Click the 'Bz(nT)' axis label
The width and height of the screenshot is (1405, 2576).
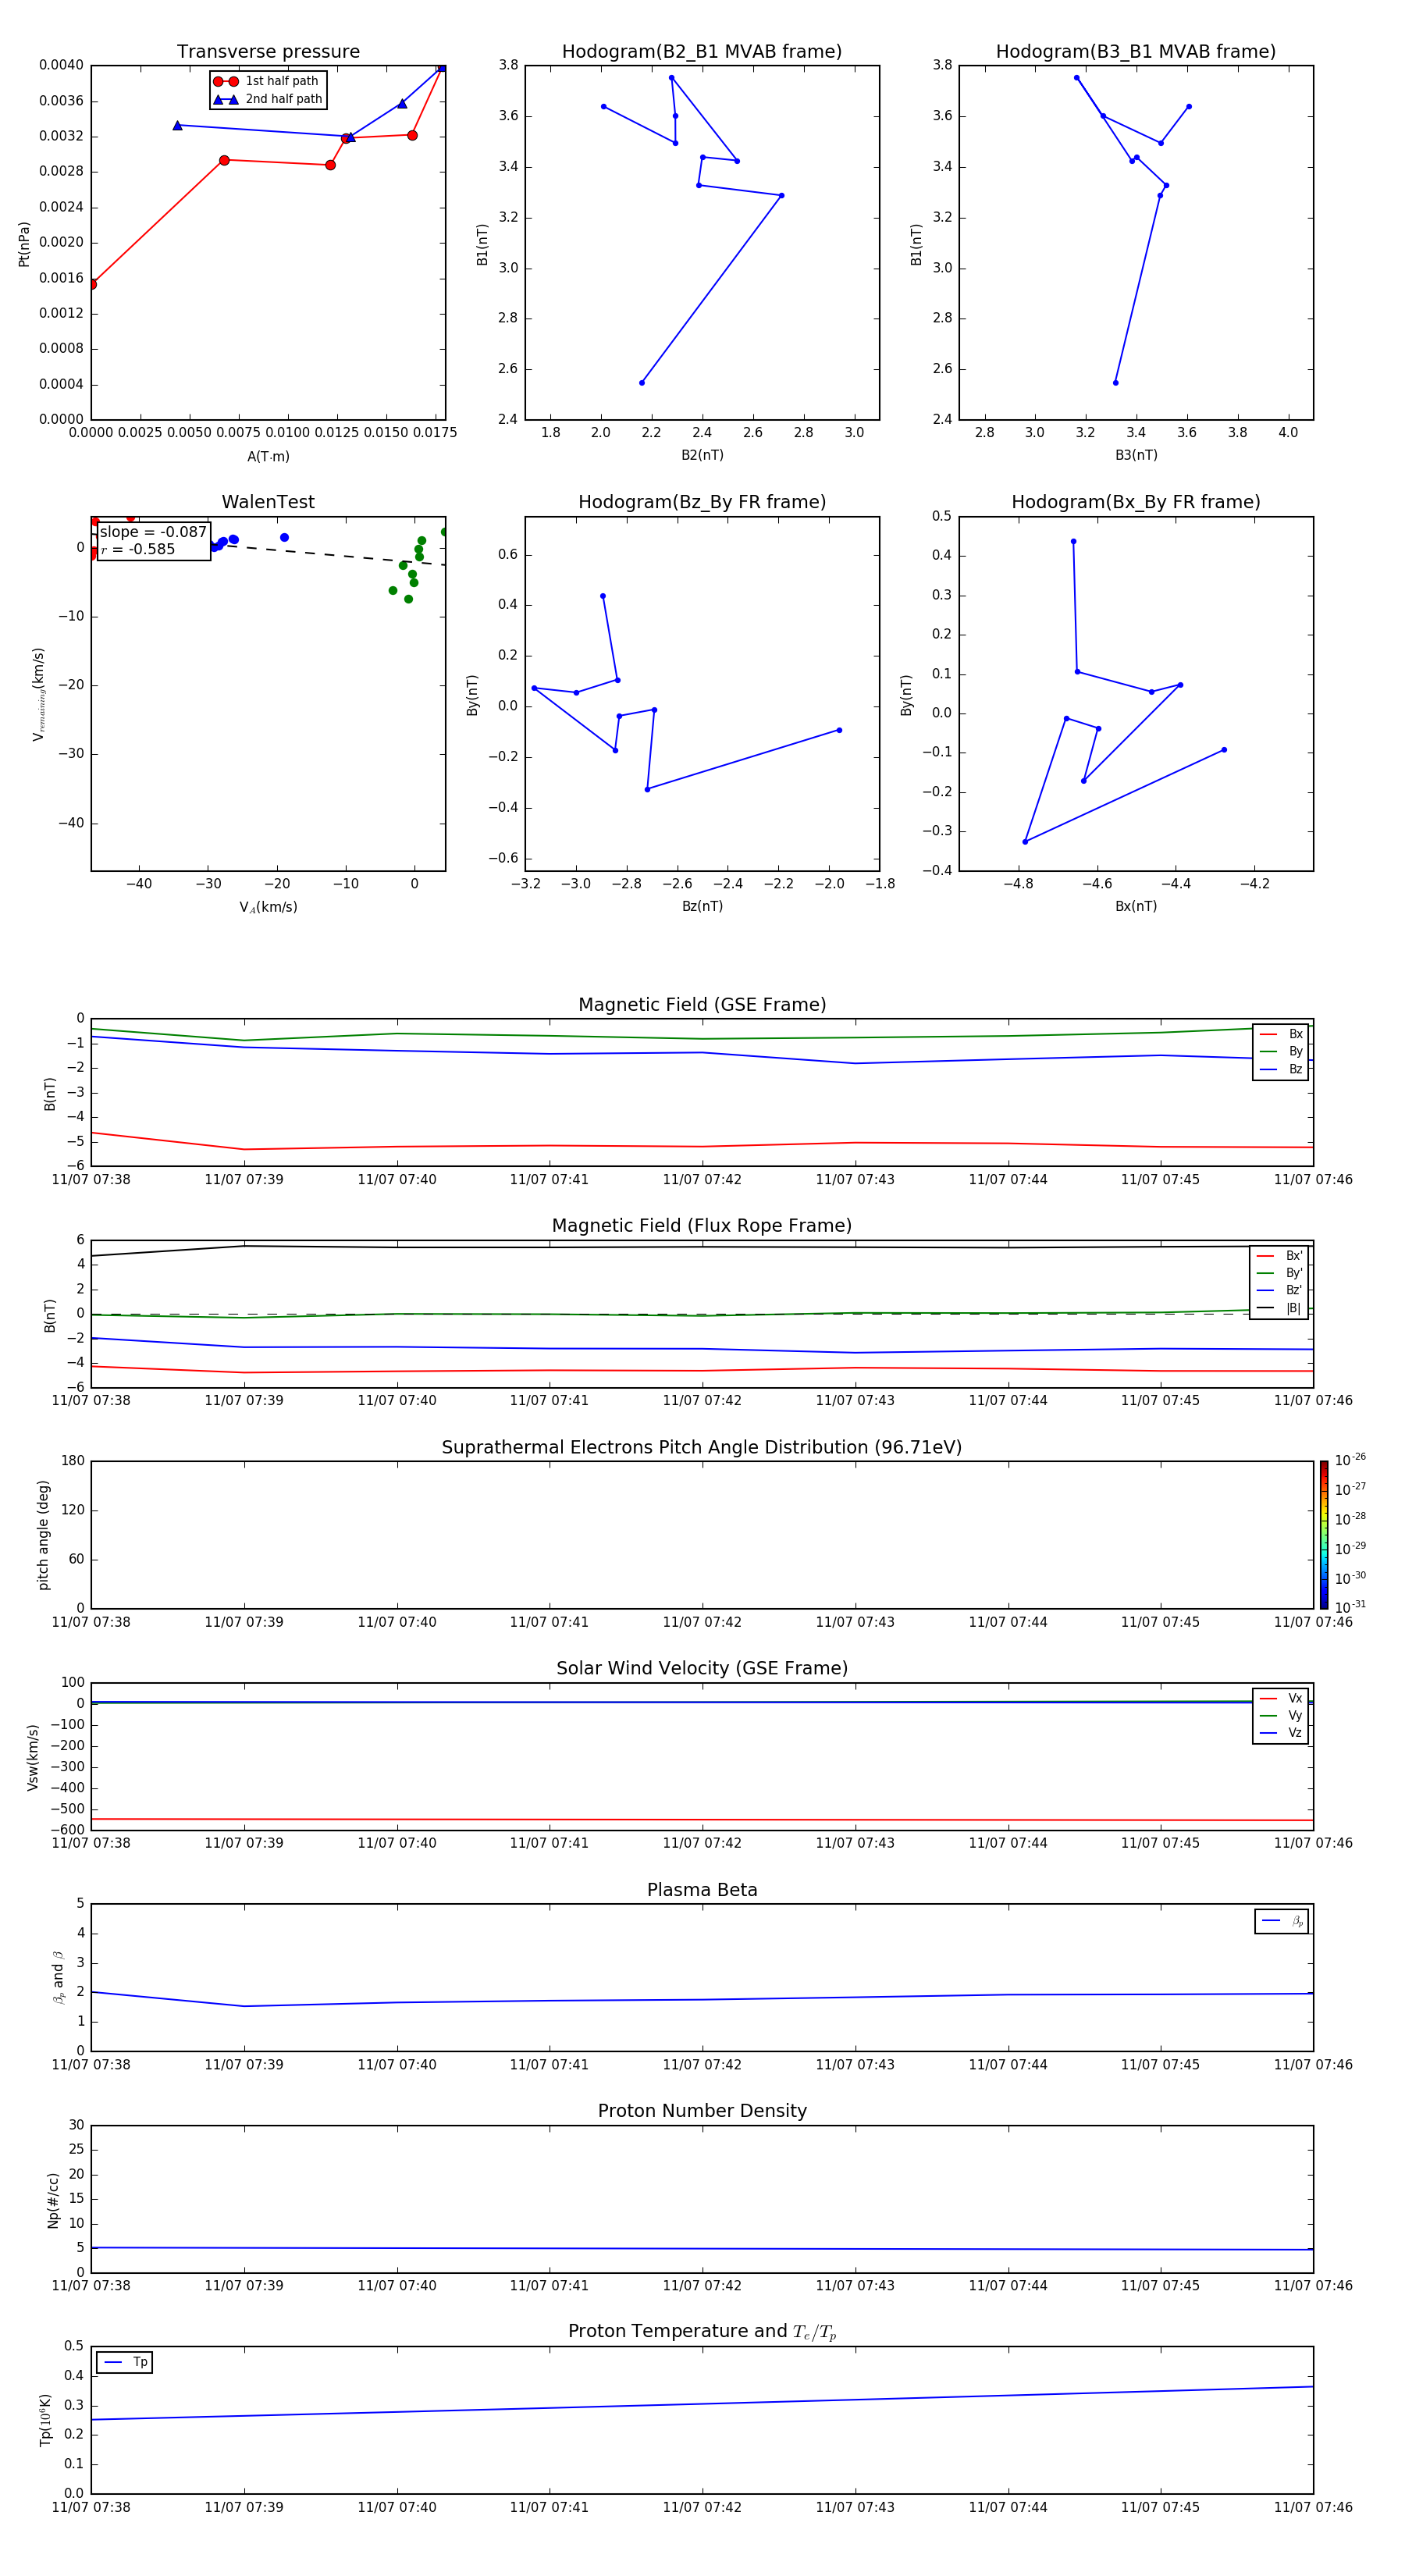click(x=702, y=906)
